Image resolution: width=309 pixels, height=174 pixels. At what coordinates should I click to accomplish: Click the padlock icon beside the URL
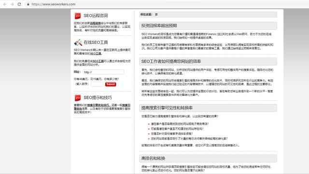coord(28,4)
